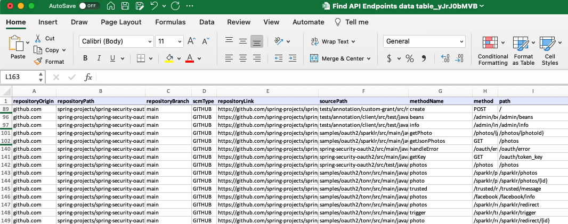Image resolution: width=568 pixels, height=224 pixels.
Task: Apply yellow fill color bucket
Action: pyautogui.click(x=169, y=58)
